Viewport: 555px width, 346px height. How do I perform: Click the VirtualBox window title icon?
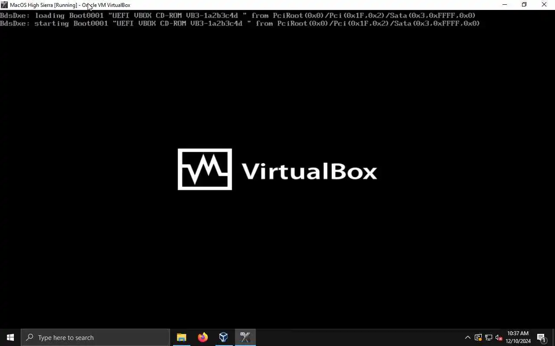coord(4,5)
